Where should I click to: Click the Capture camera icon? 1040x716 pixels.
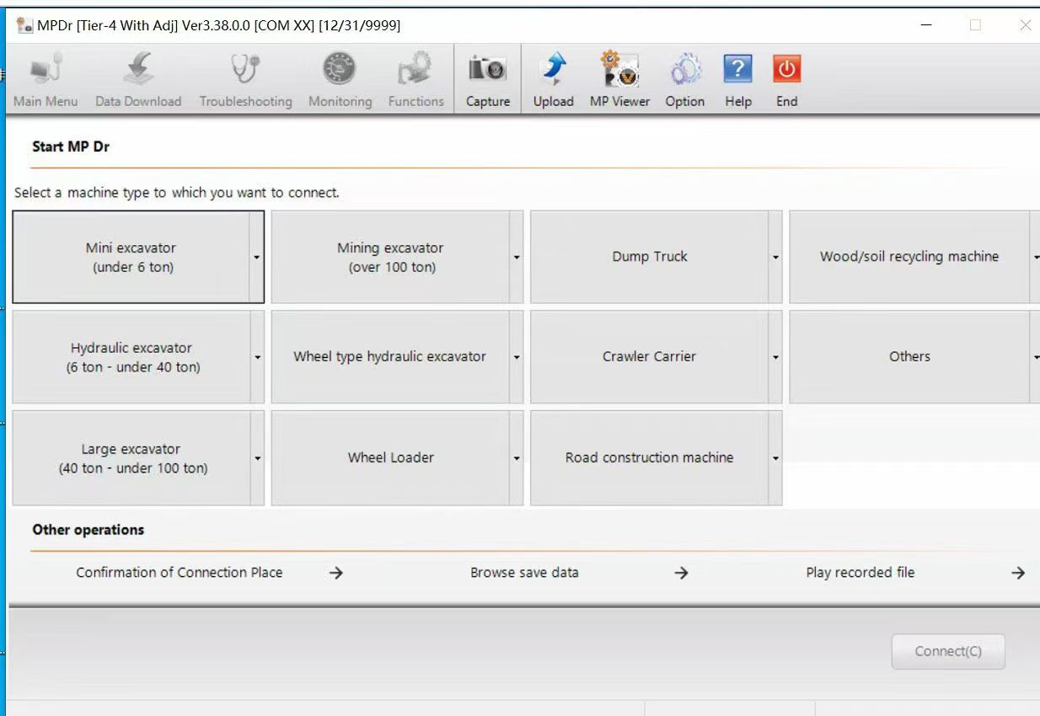coord(488,70)
